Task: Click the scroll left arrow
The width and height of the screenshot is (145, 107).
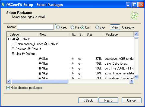Action: pyautogui.click(x=9, y=81)
